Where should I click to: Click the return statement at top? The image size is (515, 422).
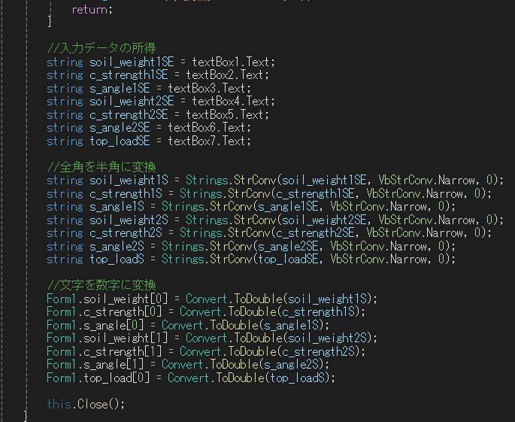click(x=91, y=11)
